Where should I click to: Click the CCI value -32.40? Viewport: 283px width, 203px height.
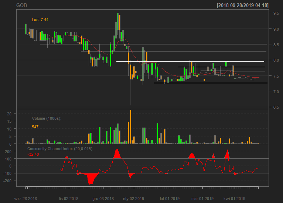coord(33,154)
